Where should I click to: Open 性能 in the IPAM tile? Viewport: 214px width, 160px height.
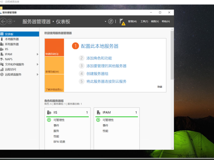pos(105,131)
